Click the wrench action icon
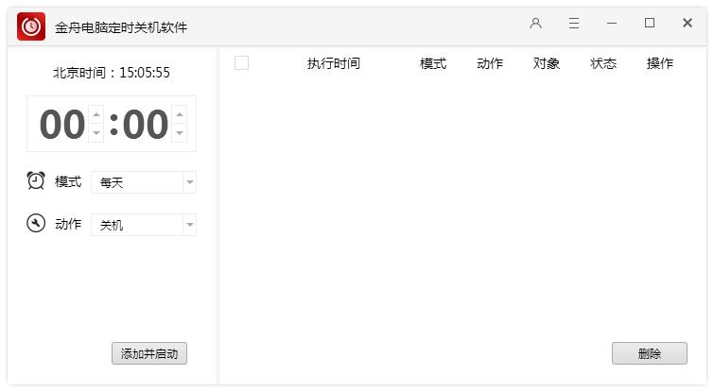This screenshot has width=714, height=392. click(36, 223)
